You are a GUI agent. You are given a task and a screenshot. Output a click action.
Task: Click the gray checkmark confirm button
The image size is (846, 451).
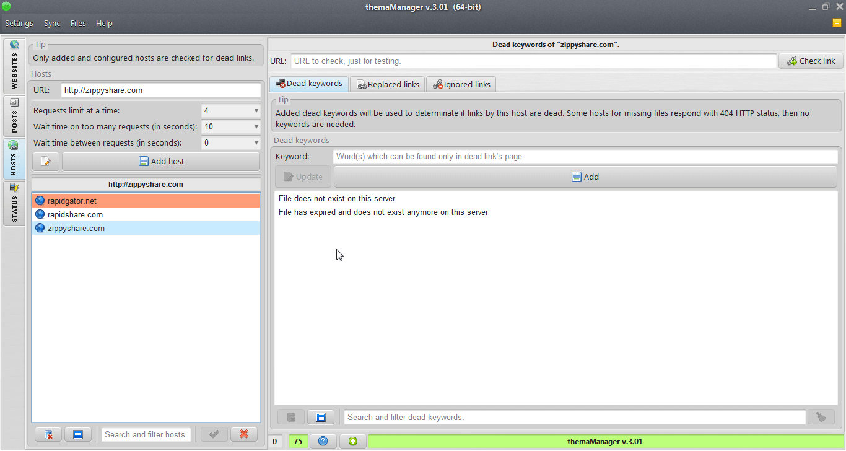pyautogui.click(x=214, y=434)
